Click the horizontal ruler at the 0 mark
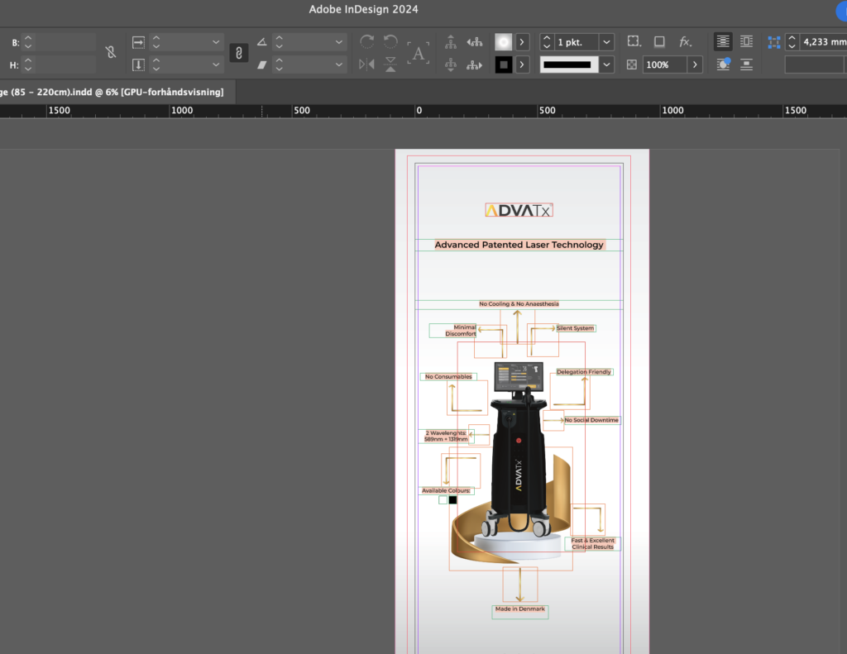The width and height of the screenshot is (847, 654). point(418,111)
